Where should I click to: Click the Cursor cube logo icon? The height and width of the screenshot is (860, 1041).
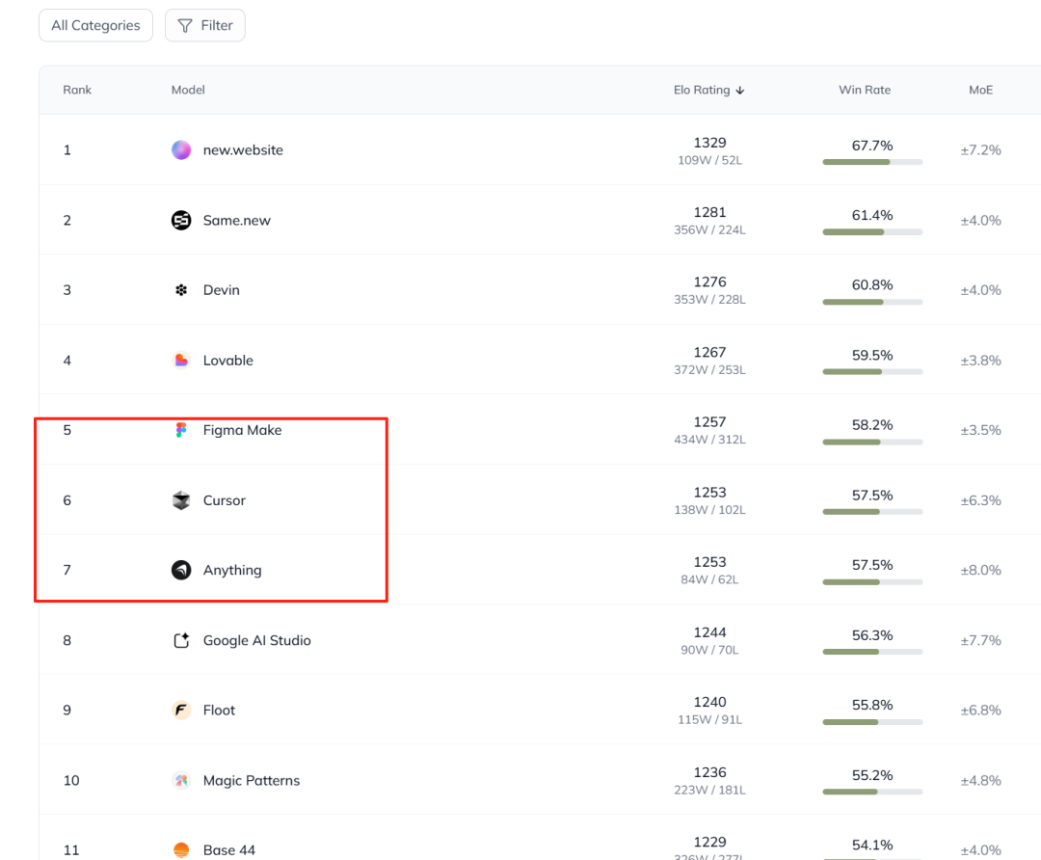point(181,500)
